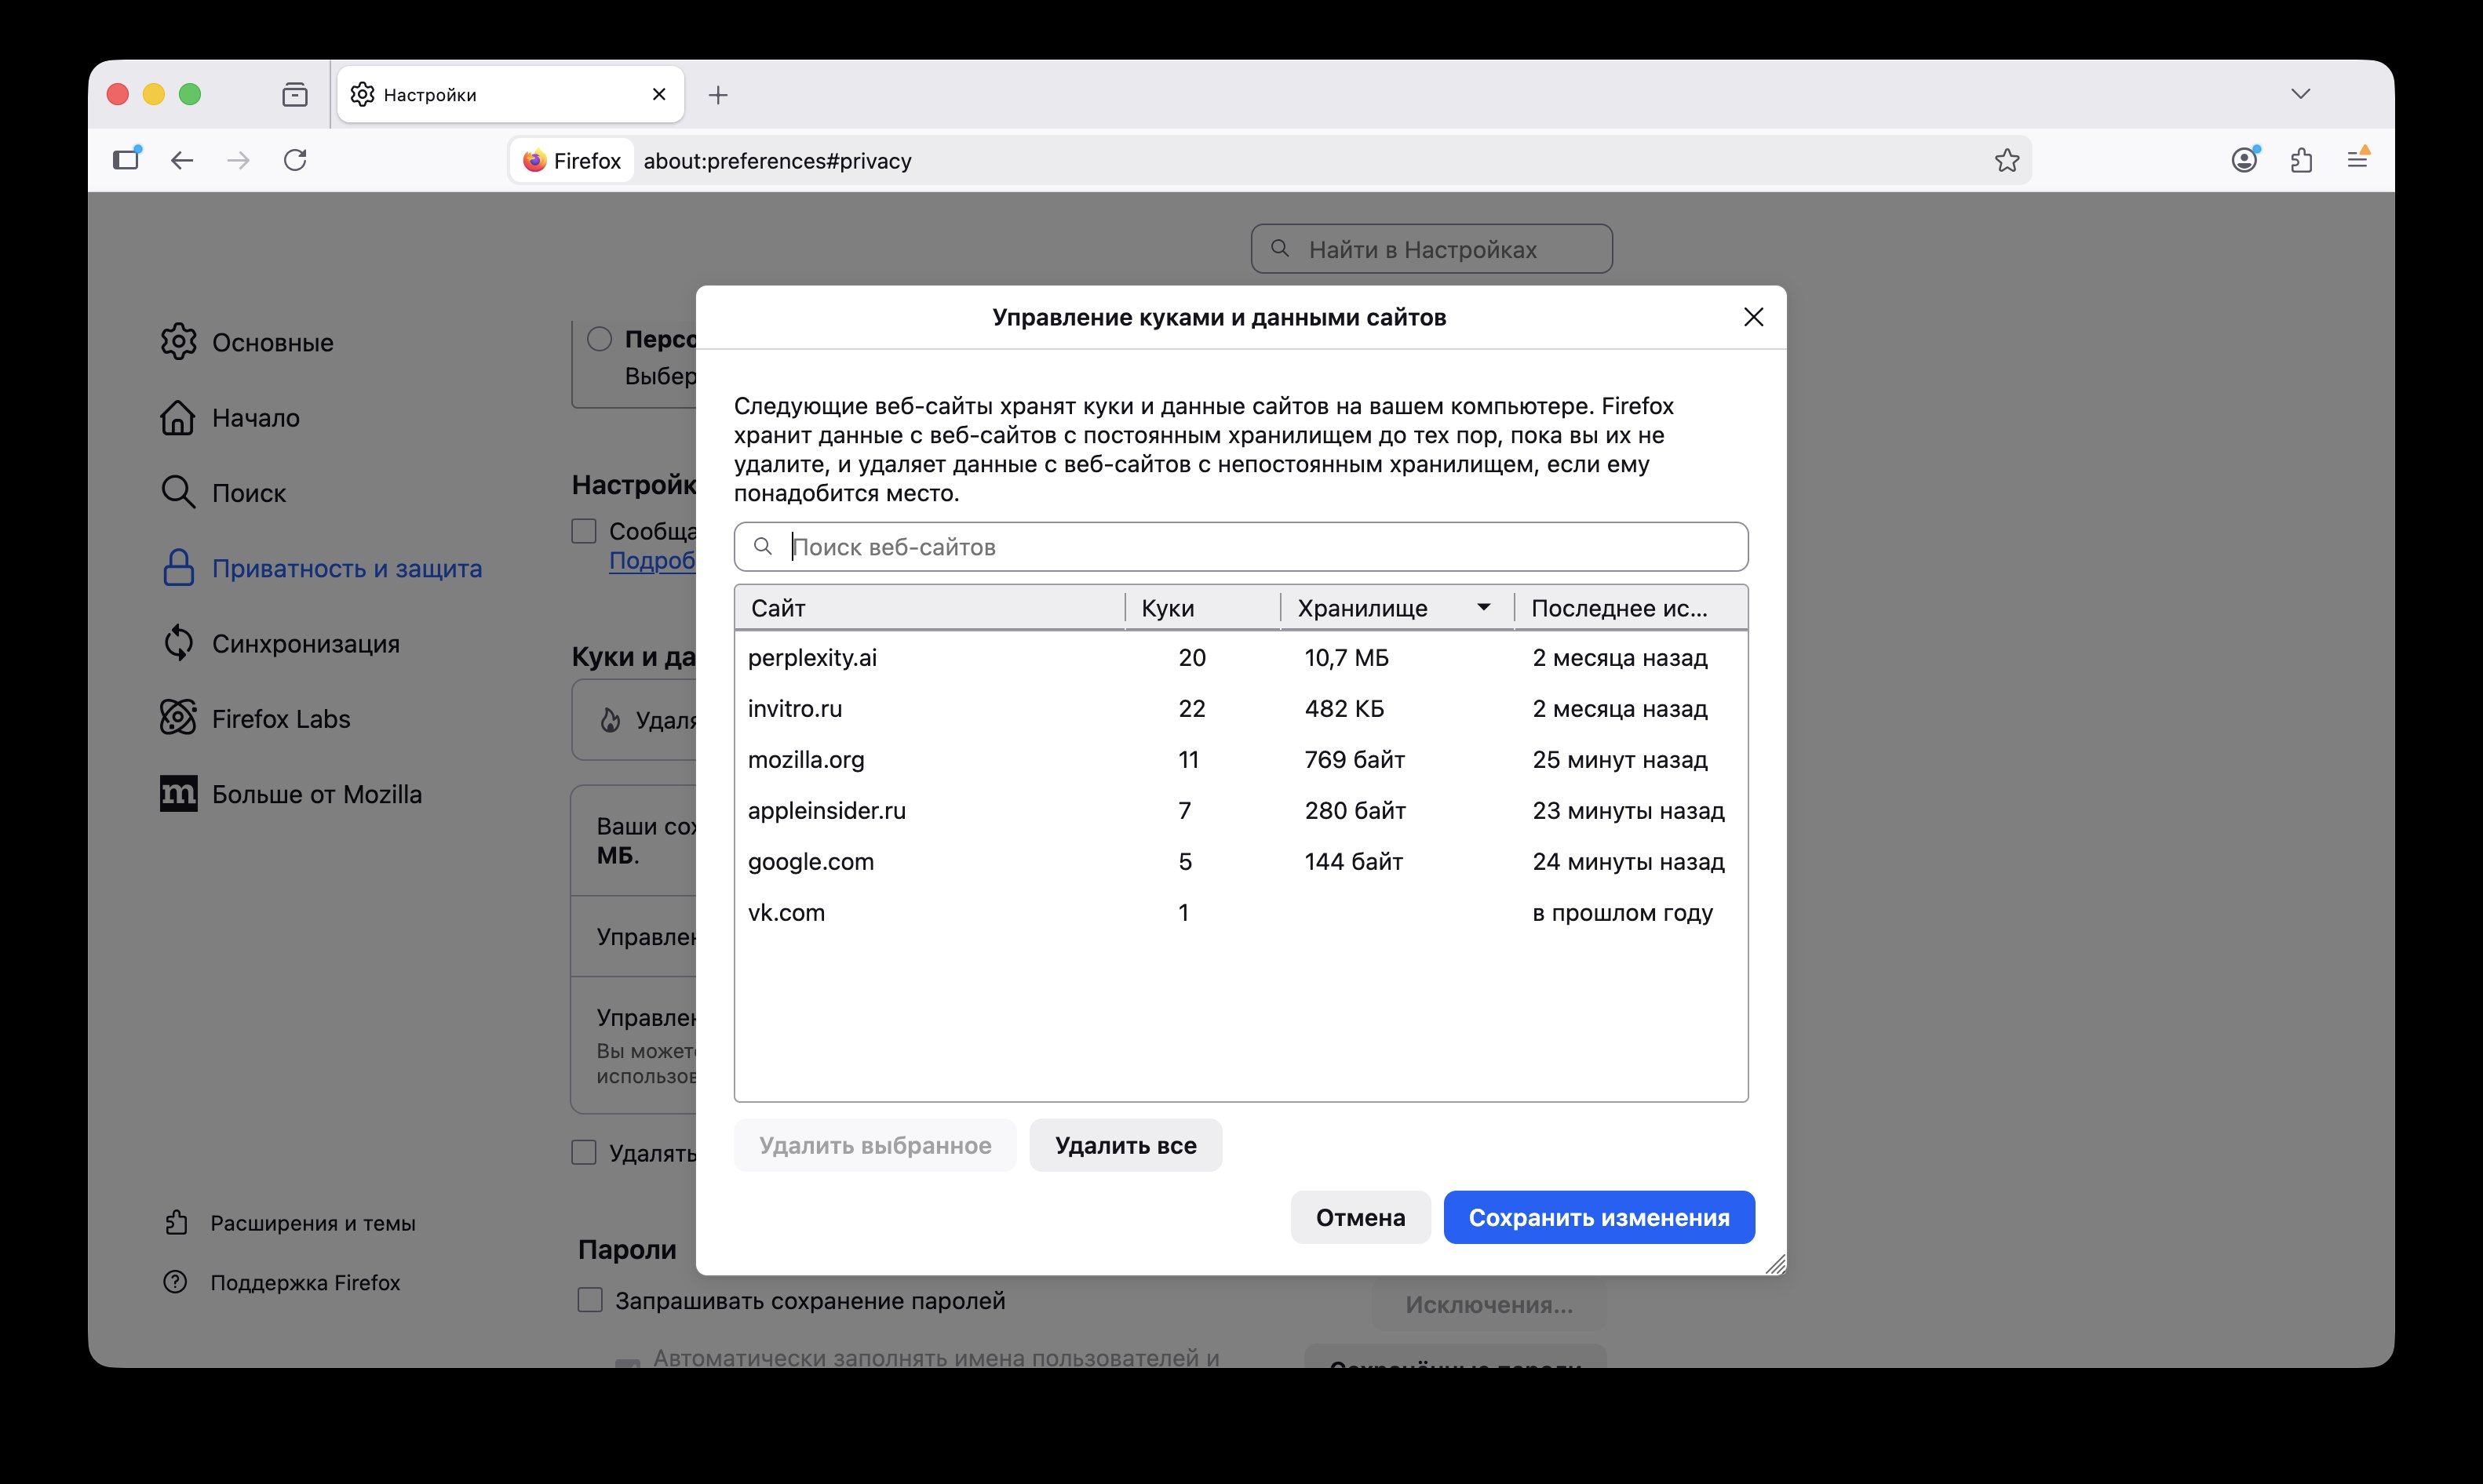Viewport: 2483px width, 1484px height.
Task: Click the Удалить все button
Action: 1125,1145
